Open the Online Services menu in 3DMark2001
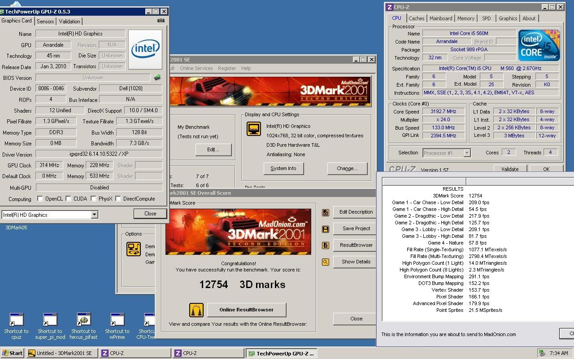Viewport: 574px width, 359px height. pos(196,68)
